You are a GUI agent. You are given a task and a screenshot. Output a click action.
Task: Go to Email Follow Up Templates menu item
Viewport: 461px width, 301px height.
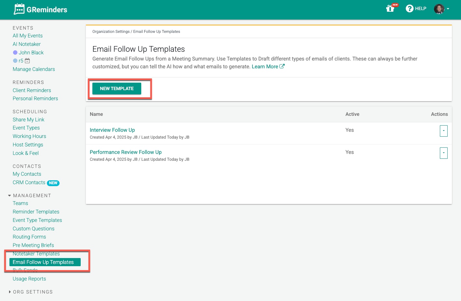43,262
